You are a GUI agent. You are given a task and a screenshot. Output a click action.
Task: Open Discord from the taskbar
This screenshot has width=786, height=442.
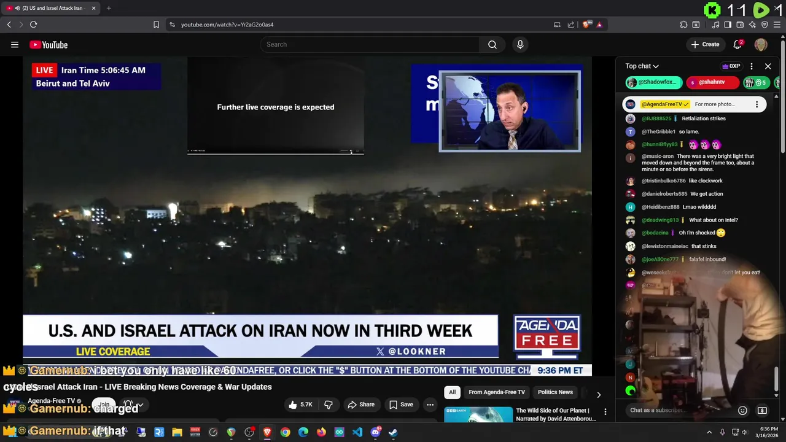pyautogui.click(x=375, y=432)
